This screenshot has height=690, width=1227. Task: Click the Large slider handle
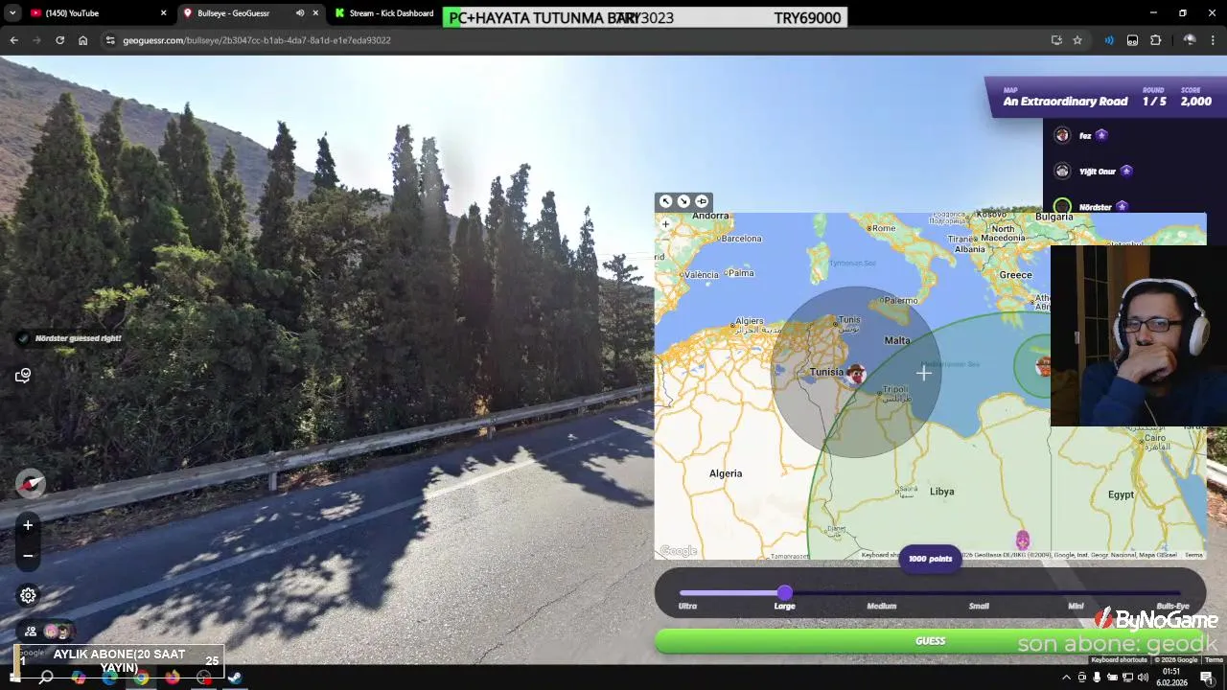tap(785, 593)
